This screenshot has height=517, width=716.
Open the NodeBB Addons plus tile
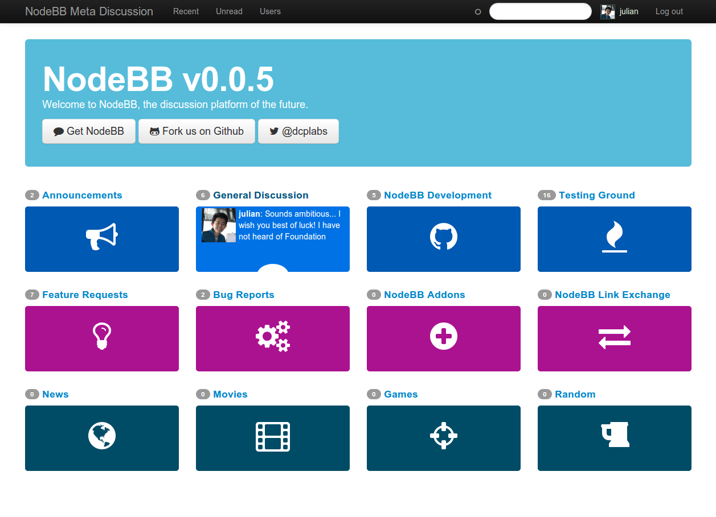(444, 338)
